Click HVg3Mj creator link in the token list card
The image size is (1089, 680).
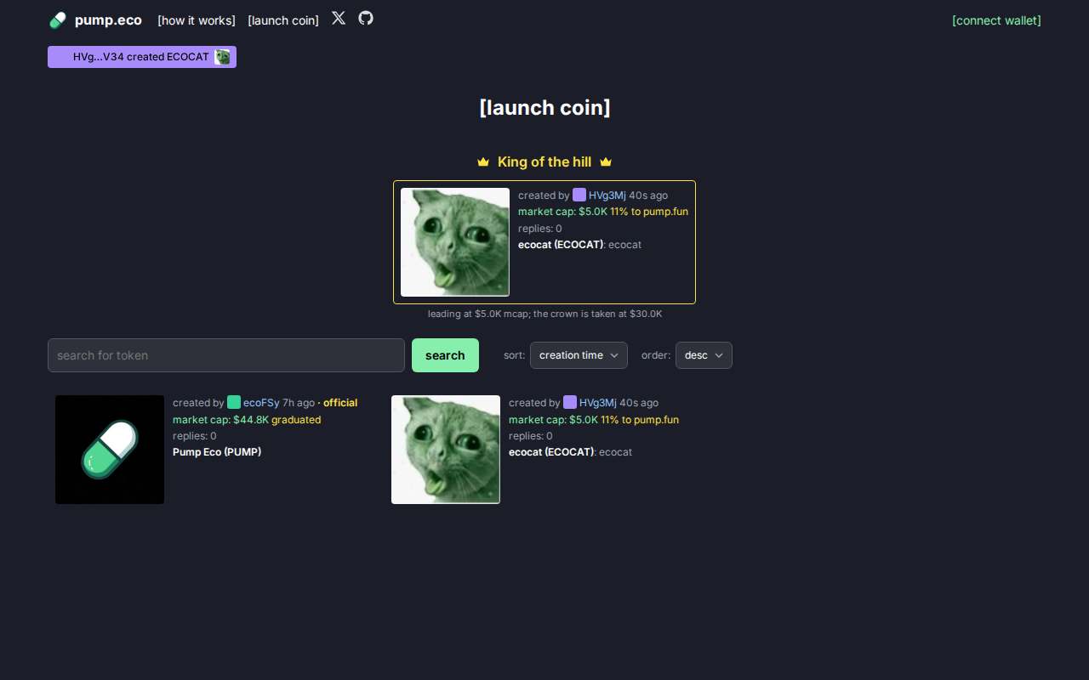click(598, 403)
